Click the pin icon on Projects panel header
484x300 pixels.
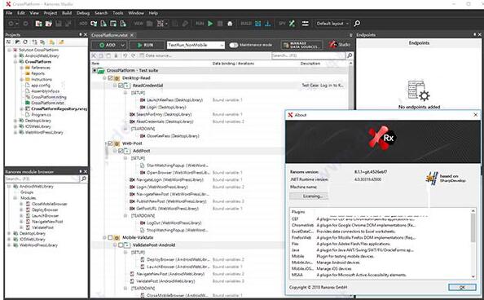click(x=81, y=34)
